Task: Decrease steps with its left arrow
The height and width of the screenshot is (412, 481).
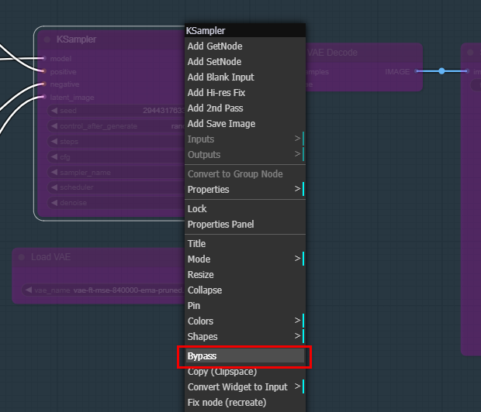Action: click(54, 142)
